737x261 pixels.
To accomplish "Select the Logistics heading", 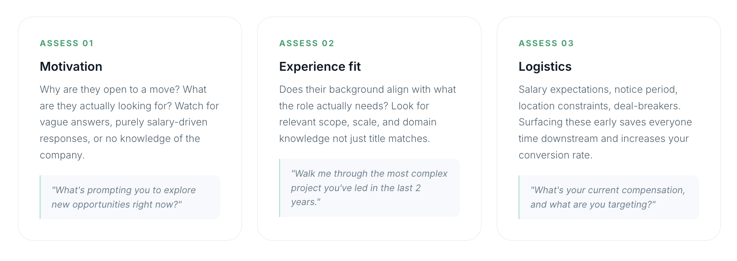I will pos(545,67).
